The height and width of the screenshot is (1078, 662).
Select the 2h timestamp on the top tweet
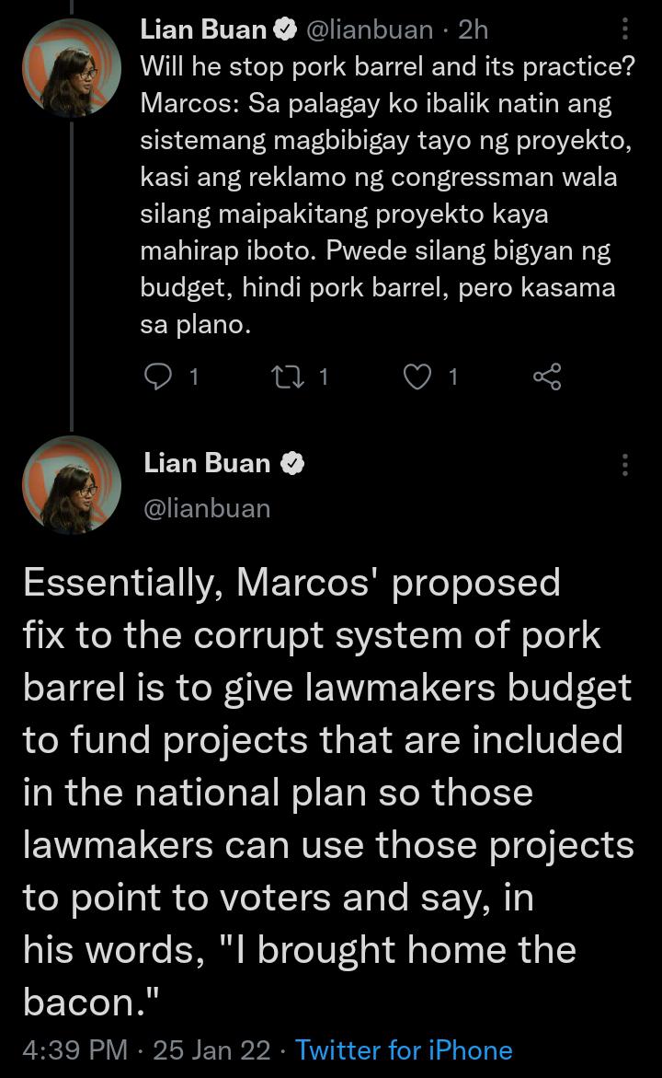pyautogui.click(x=473, y=29)
